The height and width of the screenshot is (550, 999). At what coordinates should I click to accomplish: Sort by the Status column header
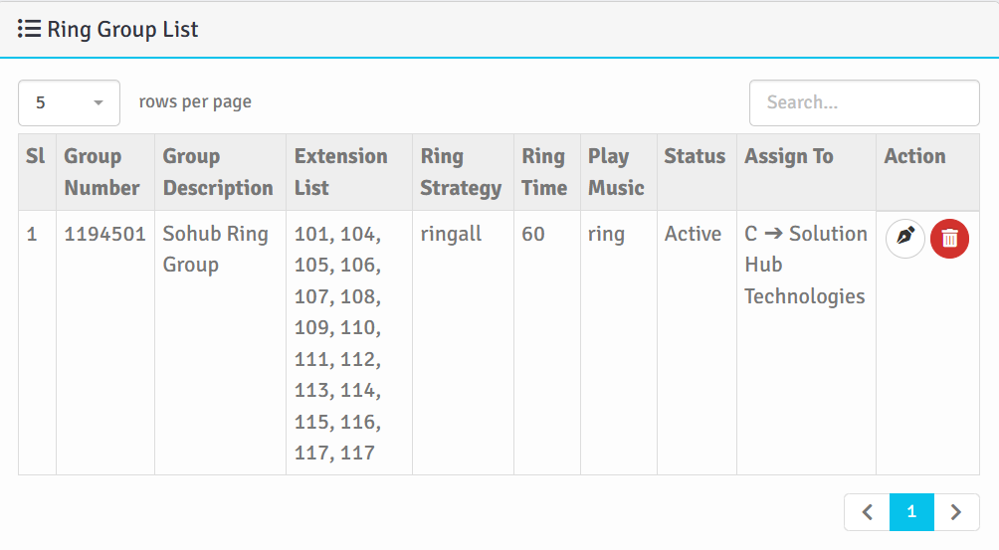(x=695, y=156)
